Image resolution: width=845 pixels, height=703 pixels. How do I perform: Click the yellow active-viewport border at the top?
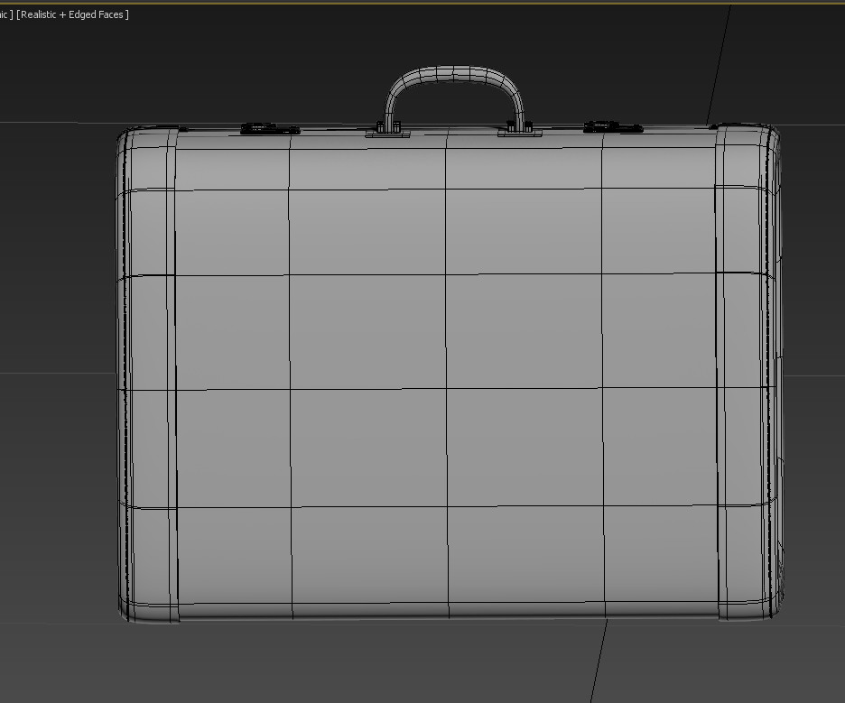pos(422,2)
